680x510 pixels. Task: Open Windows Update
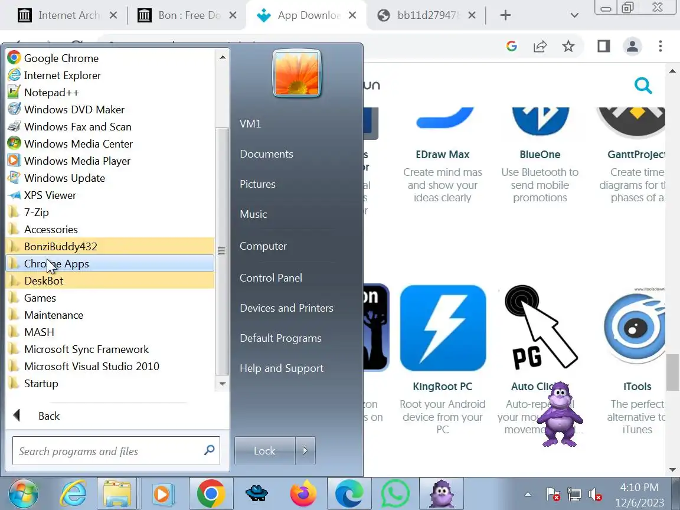(x=110, y=178)
